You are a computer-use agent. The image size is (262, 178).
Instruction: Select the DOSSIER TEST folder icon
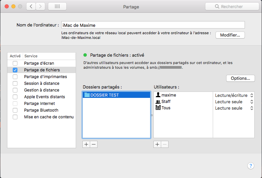87,95
